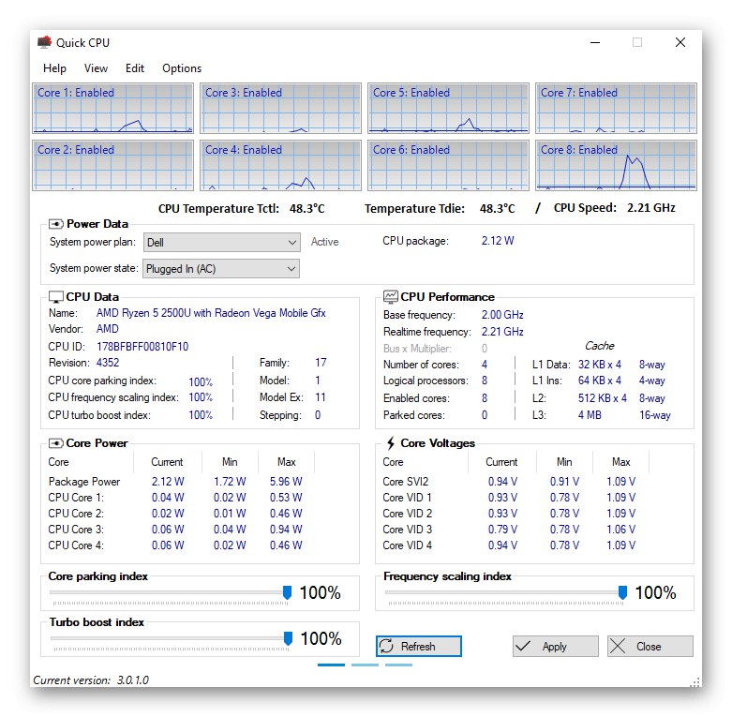Open the System power state dropdown
The height and width of the screenshot is (717, 732).
click(x=221, y=268)
